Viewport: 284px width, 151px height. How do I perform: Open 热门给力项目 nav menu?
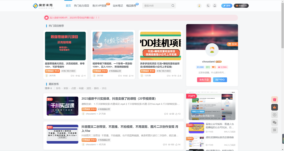(x=82, y=6)
